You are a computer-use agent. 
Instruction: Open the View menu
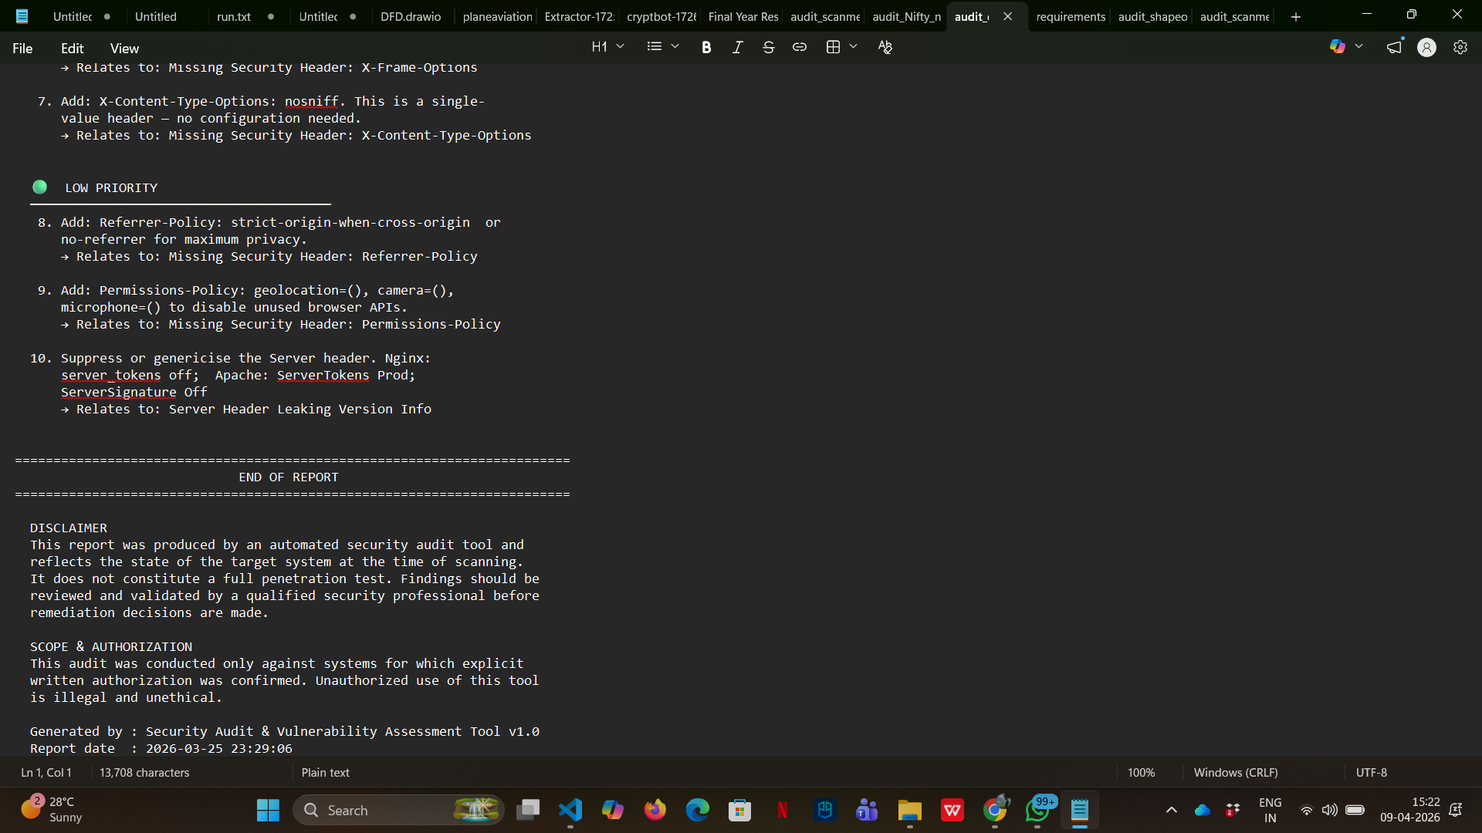click(x=124, y=48)
